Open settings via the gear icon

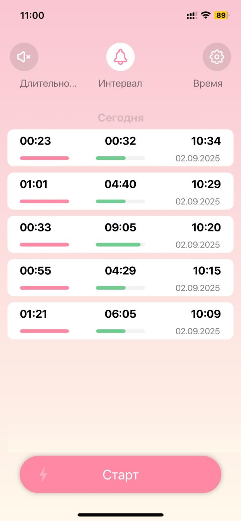tap(217, 57)
